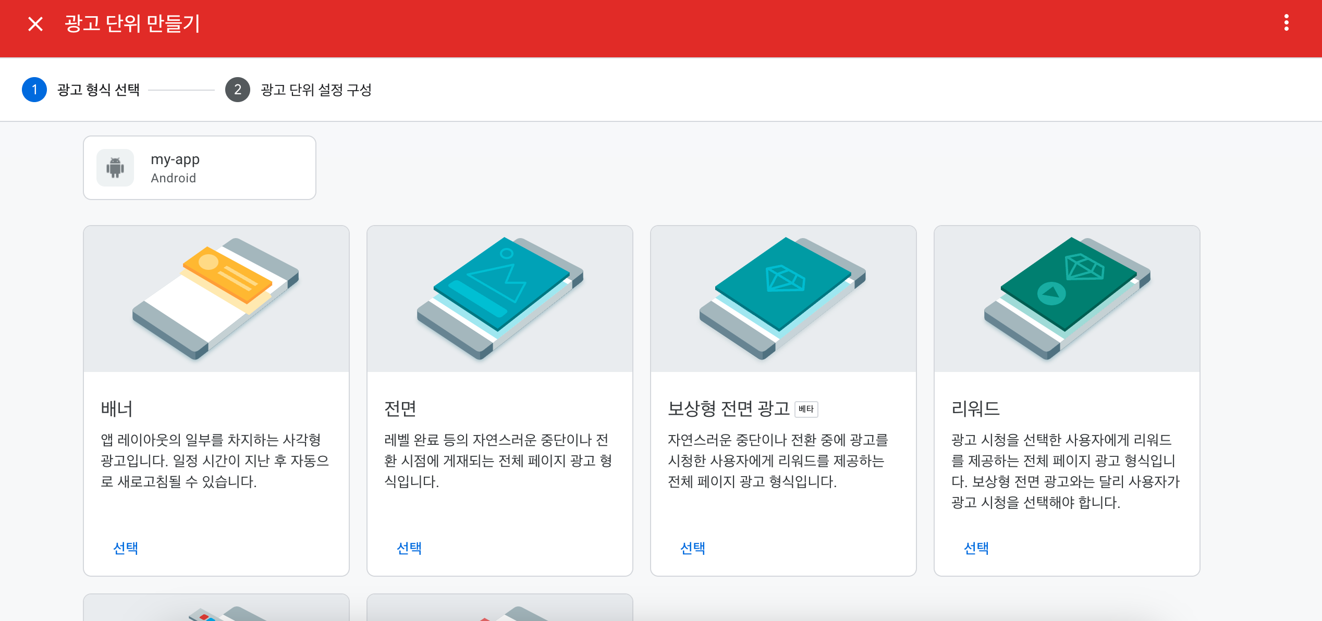The height and width of the screenshot is (621, 1322).
Task: Click the 광고 단위 설정 구성 step label
Action: coord(316,90)
